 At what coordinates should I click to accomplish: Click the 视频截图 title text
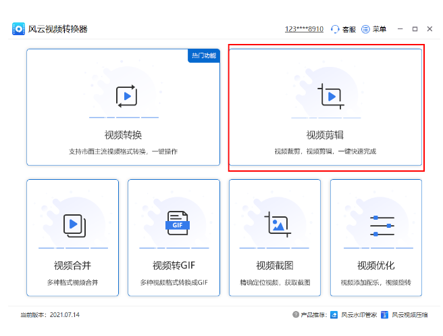point(275,265)
